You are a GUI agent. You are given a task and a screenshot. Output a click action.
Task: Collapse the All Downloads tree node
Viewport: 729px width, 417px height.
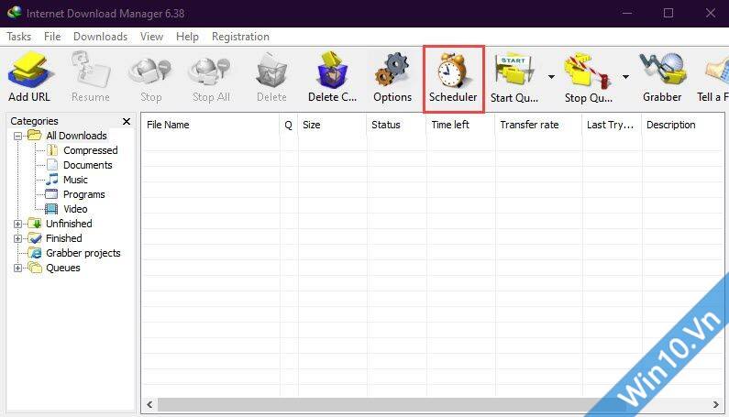18,136
